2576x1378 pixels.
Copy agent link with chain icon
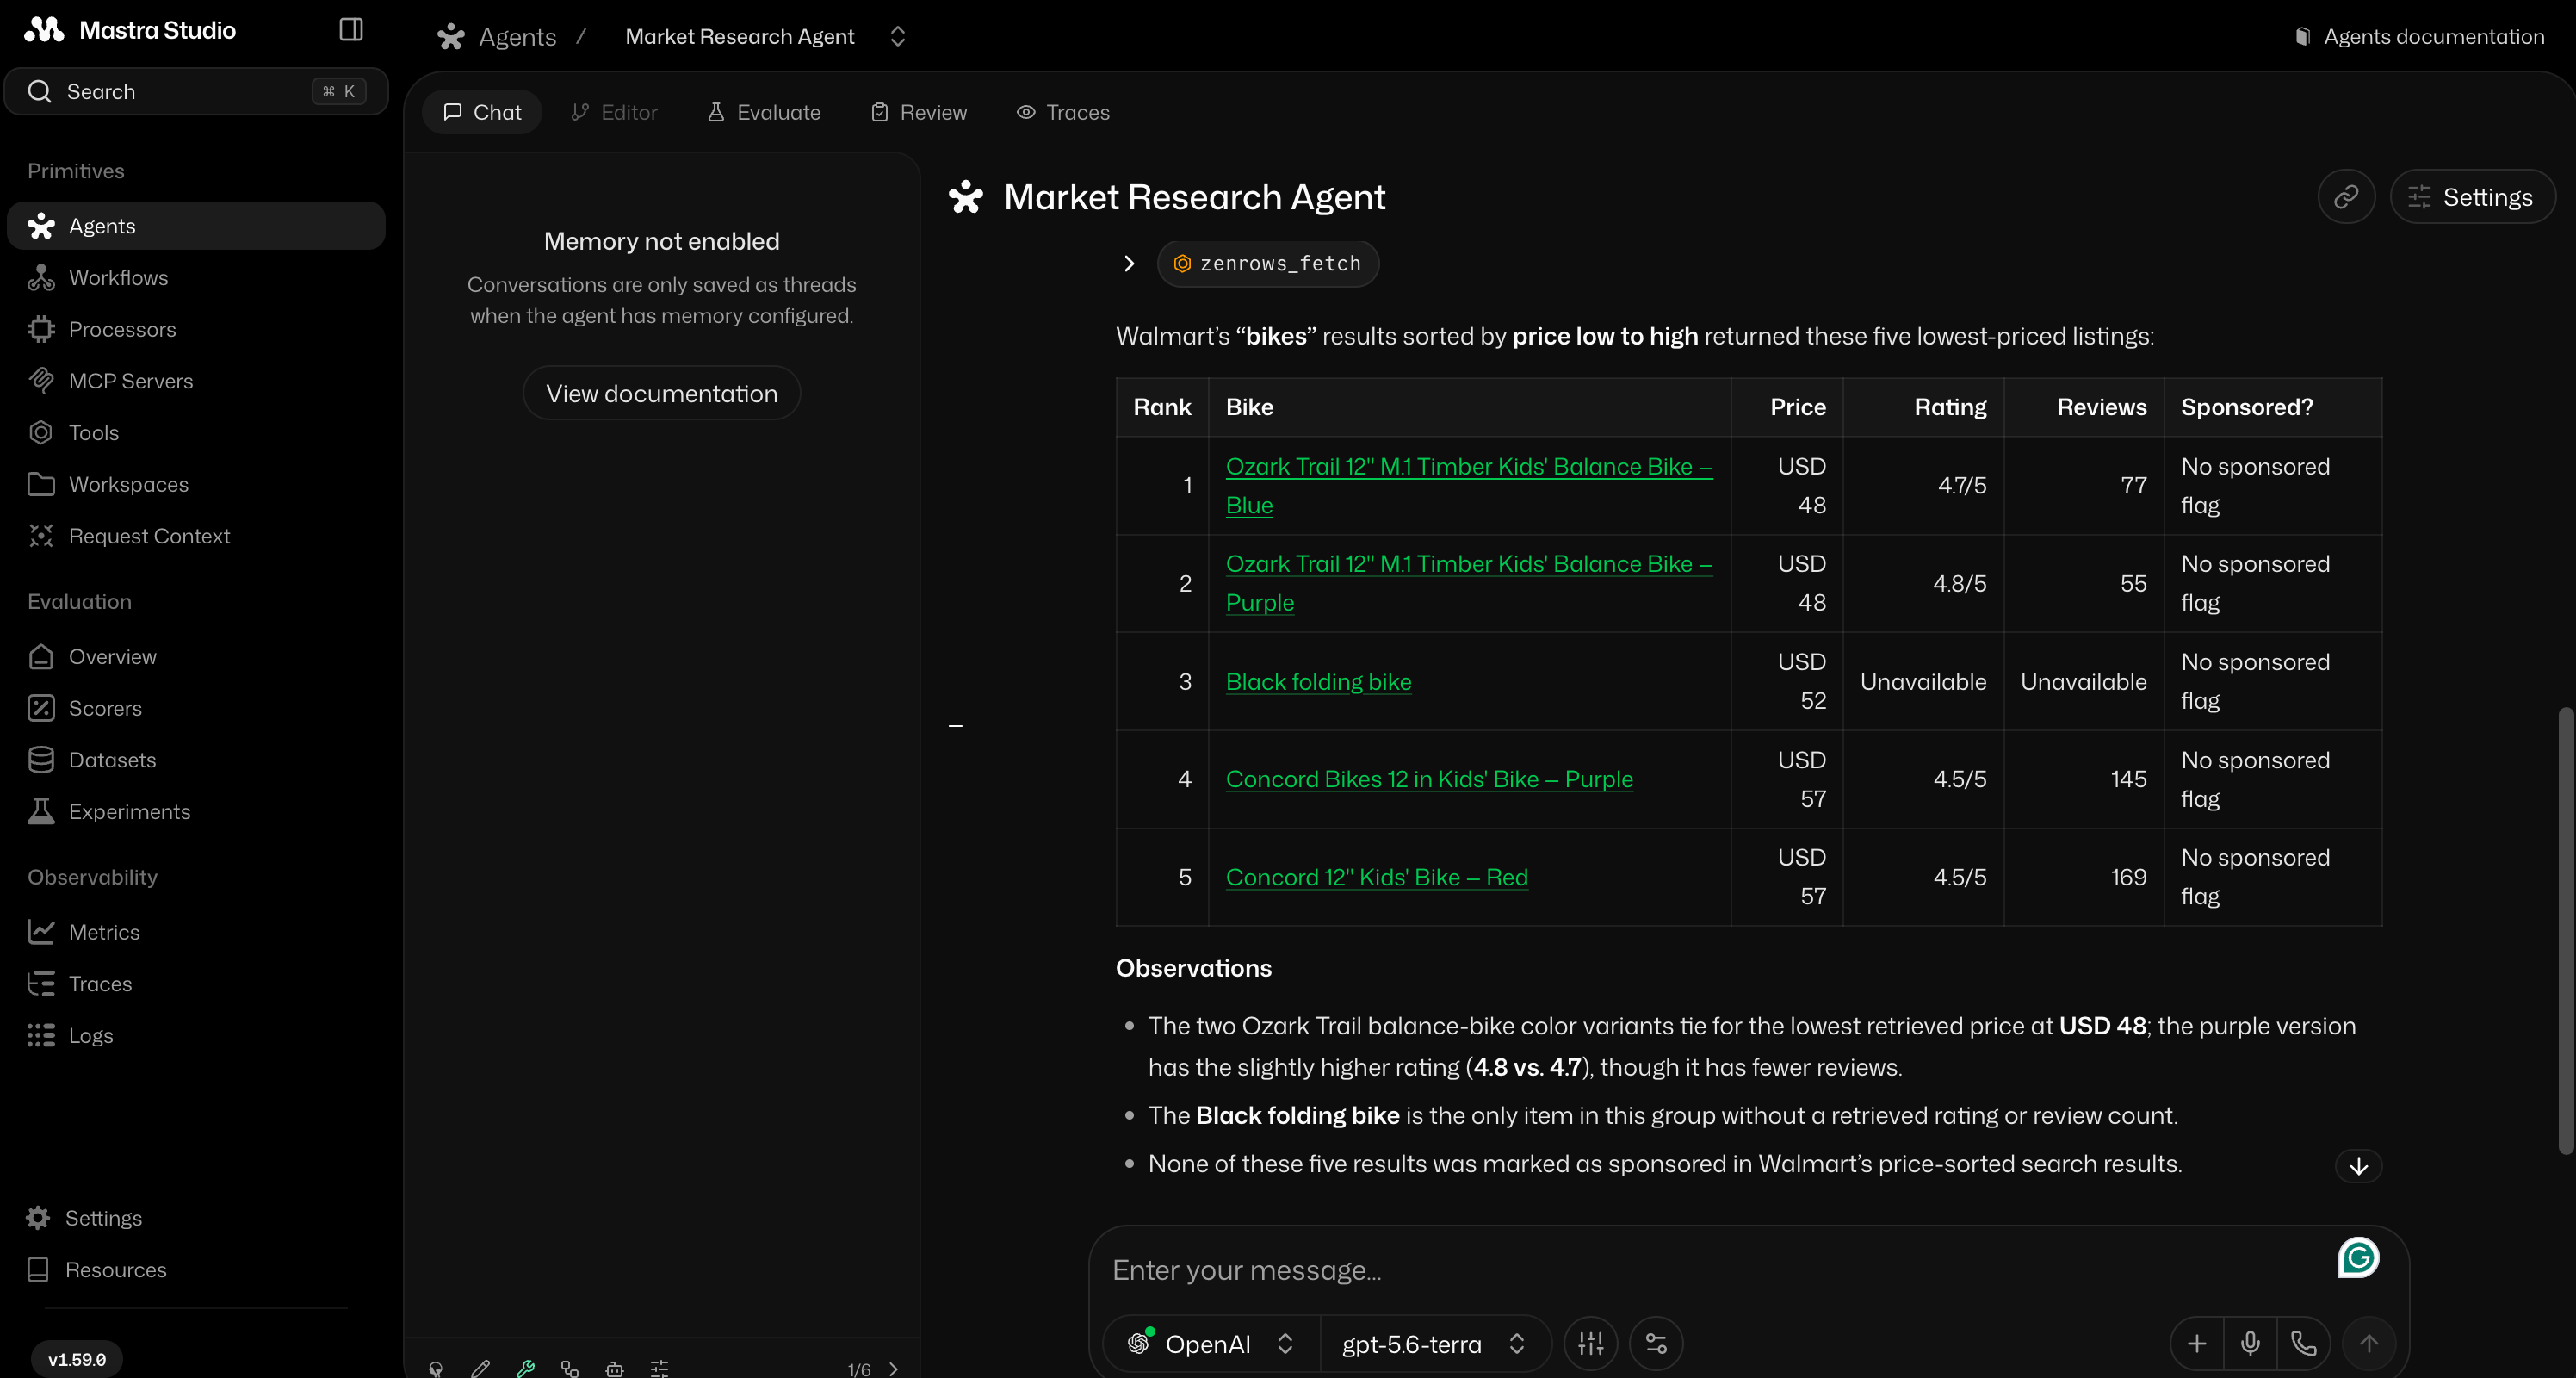[x=2346, y=197]
